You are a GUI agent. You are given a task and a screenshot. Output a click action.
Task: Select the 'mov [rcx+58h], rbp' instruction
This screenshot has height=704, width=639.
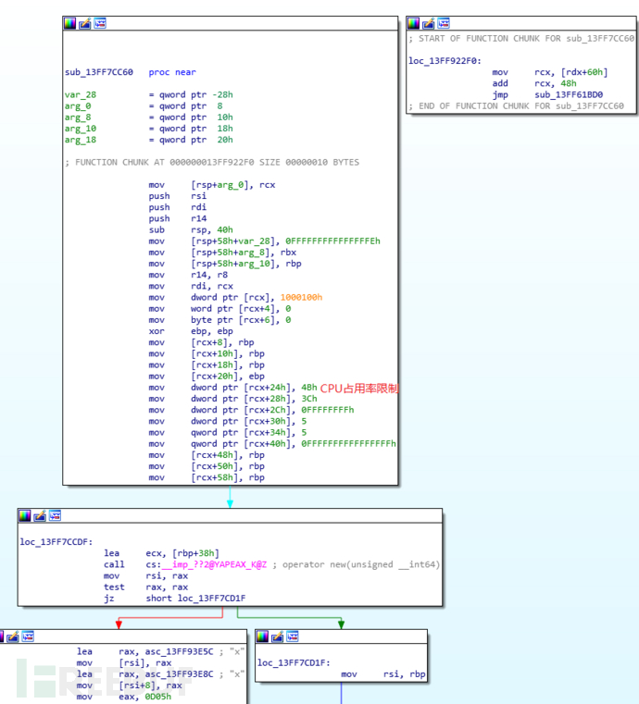207,477
